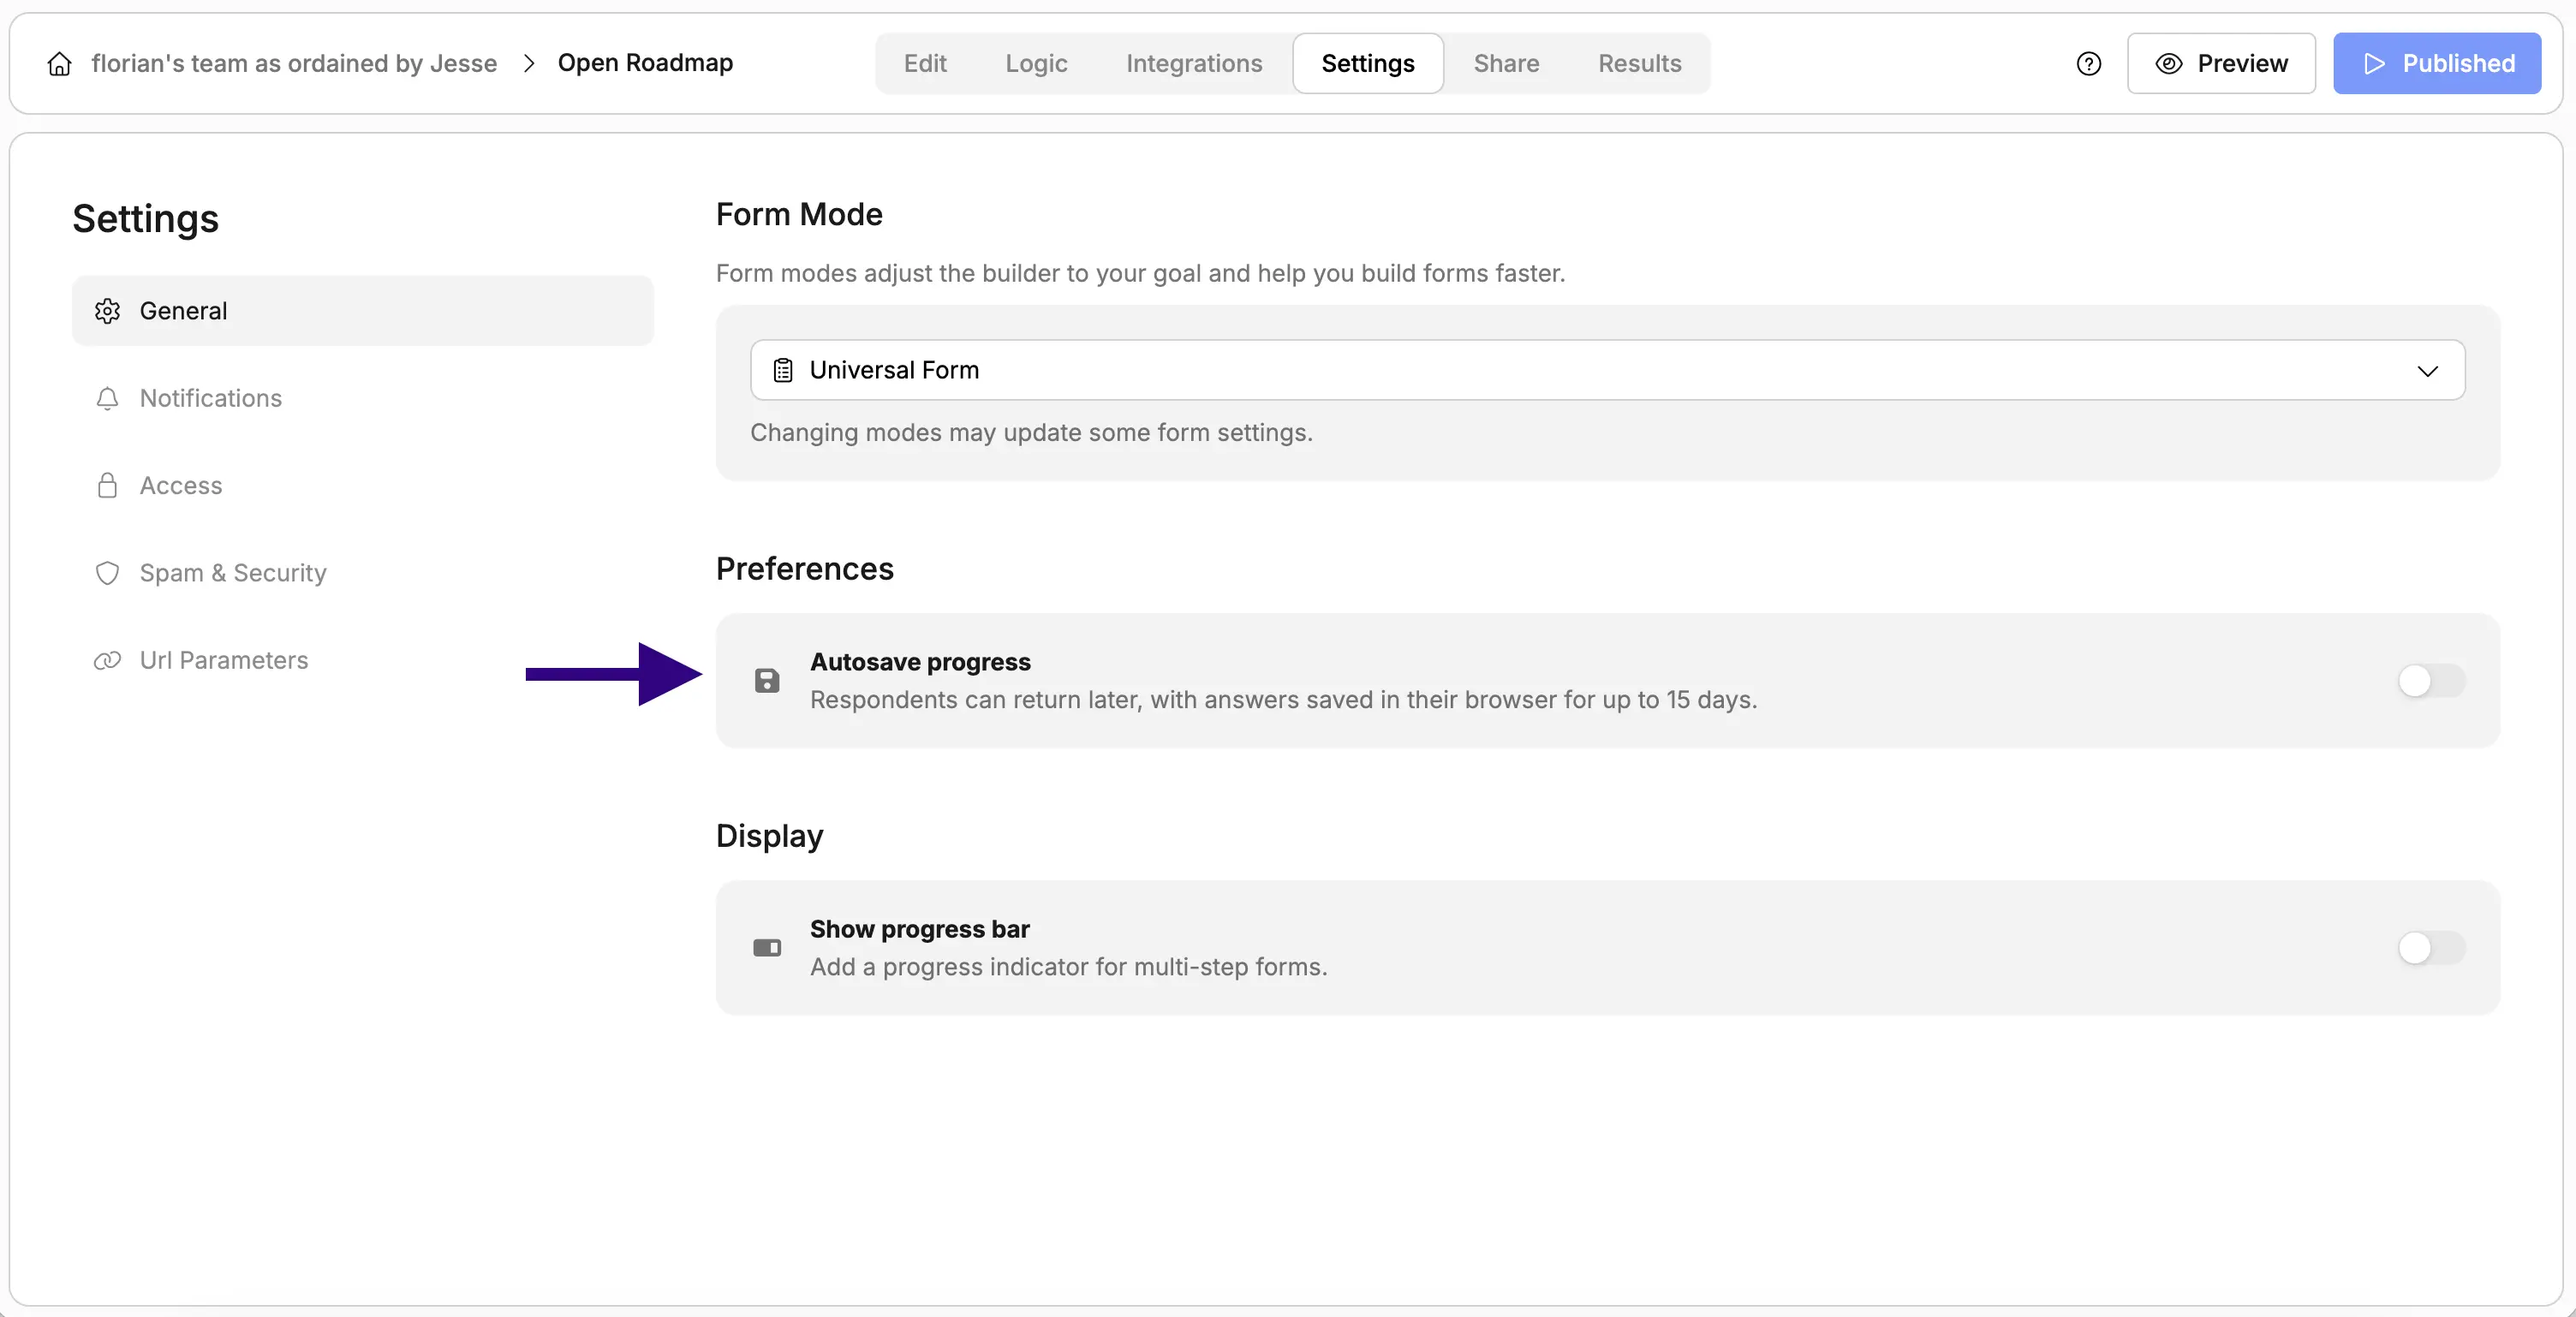Select General settings section
Image resolution: width=2576 pixels, height=1317 pixels.
[x=363, y=311]
